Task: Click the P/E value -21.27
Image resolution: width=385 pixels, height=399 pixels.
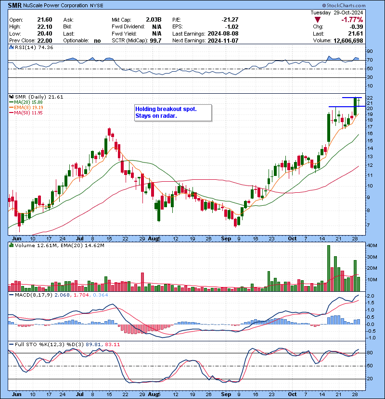Action: click(x=230, y=20)
